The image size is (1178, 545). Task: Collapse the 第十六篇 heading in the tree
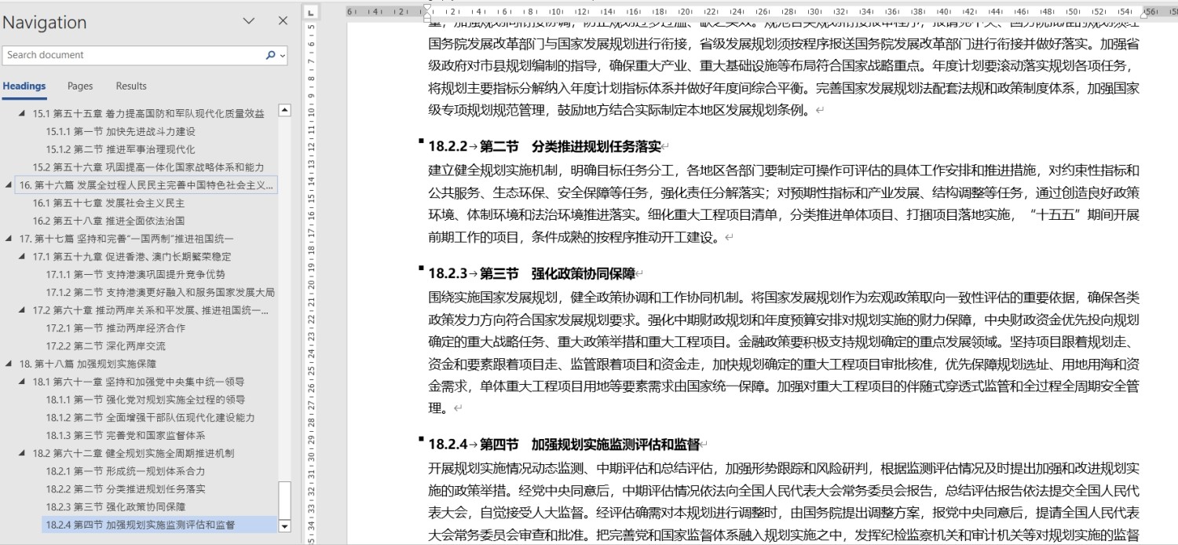pos(9,185)
